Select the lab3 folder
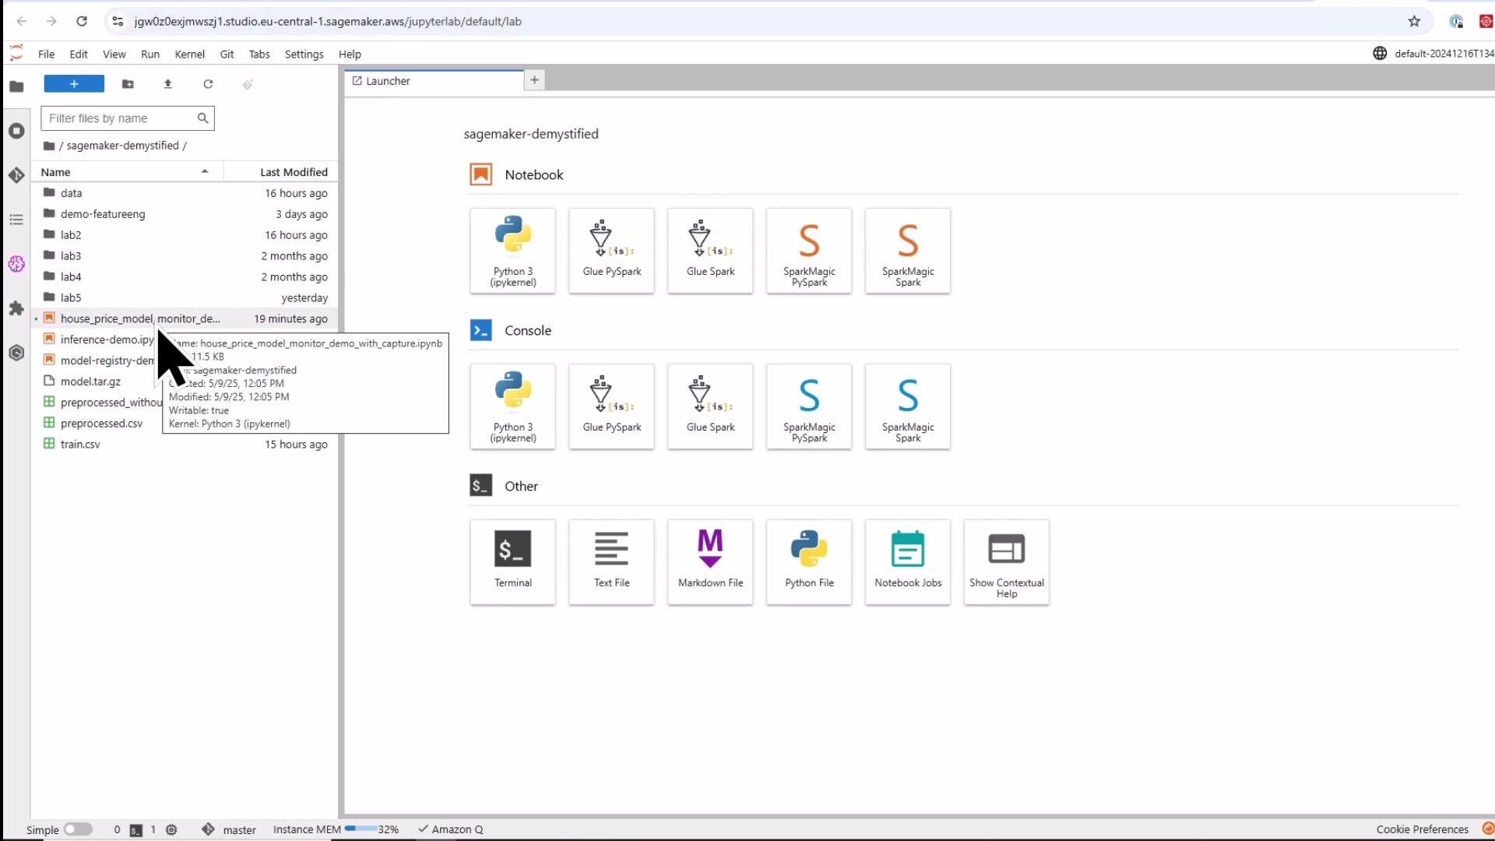1495x841 pixels. (185, 256)
